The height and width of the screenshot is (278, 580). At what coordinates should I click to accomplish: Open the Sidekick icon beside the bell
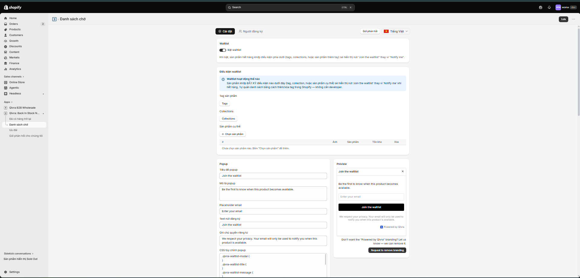(540, 7)
